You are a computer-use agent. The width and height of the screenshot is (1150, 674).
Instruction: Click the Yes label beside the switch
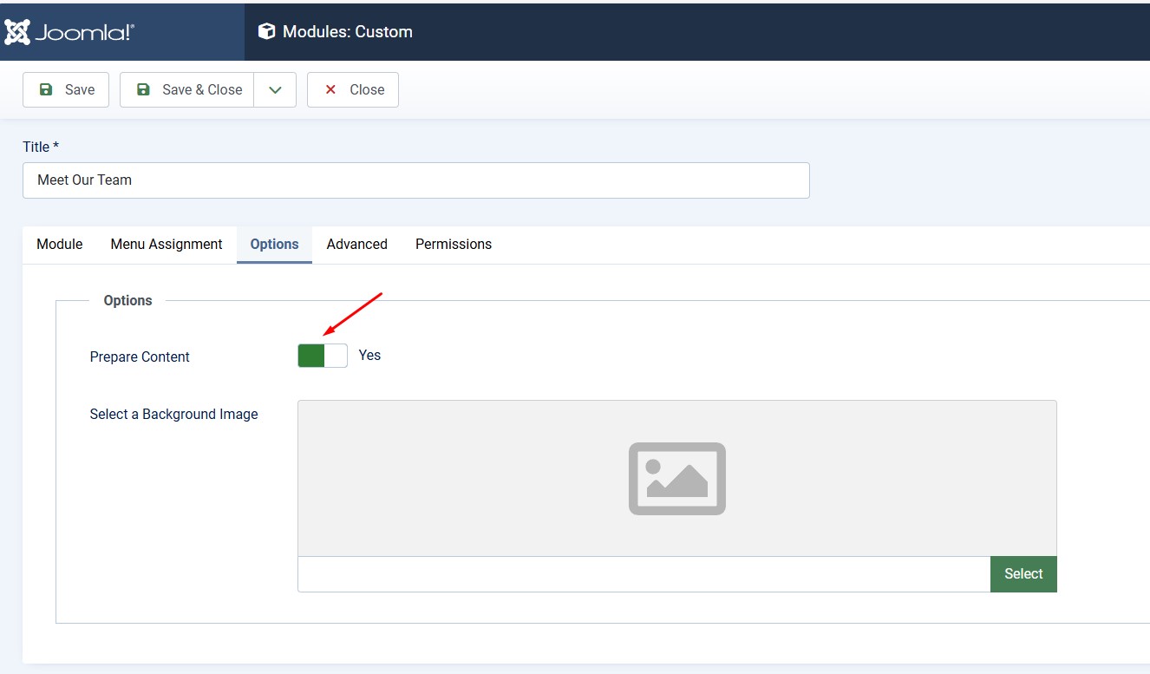[369, 356]
